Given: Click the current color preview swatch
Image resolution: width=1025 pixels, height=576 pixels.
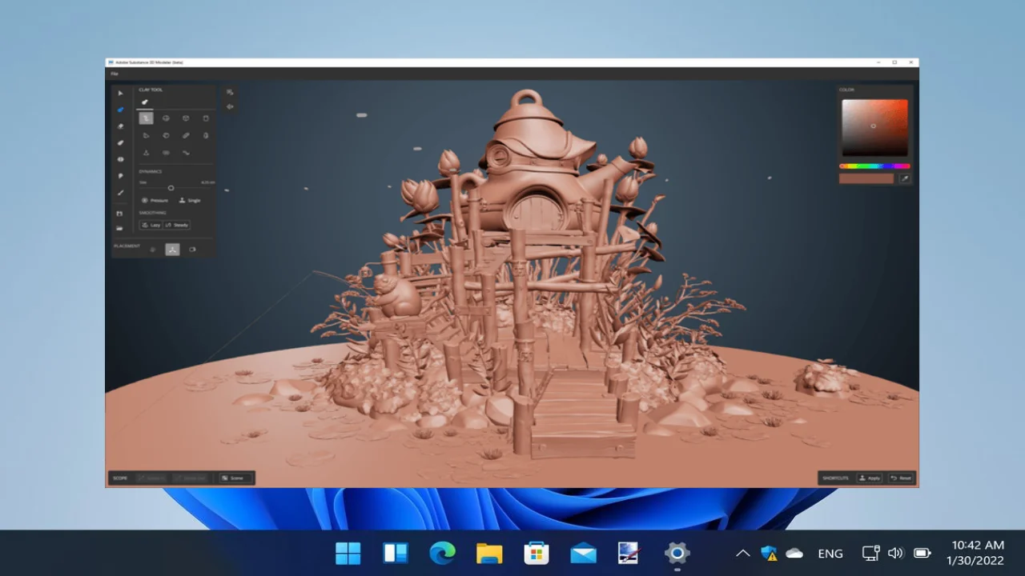Looking at the screenshot, I should click(866, 178).
